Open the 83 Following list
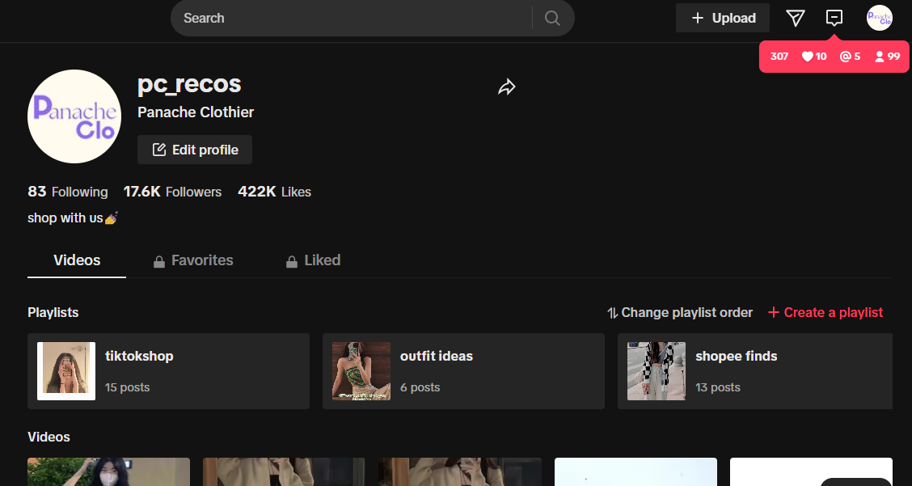Viewport: 912px width, 486px height. click(x=67, y=192)
